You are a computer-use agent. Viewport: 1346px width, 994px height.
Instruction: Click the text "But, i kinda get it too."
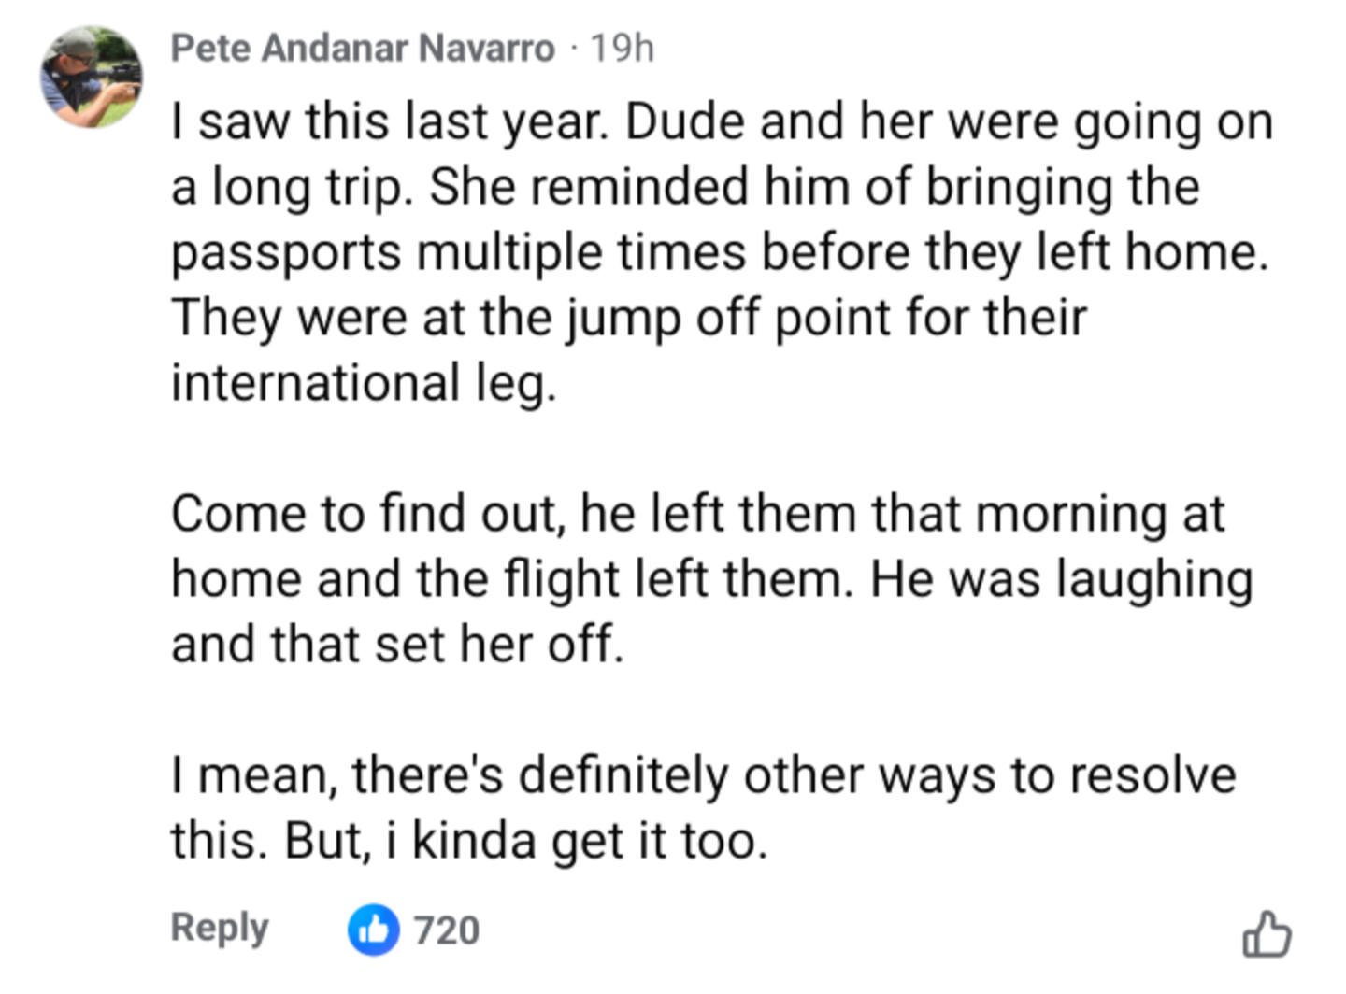pos(525,841)
